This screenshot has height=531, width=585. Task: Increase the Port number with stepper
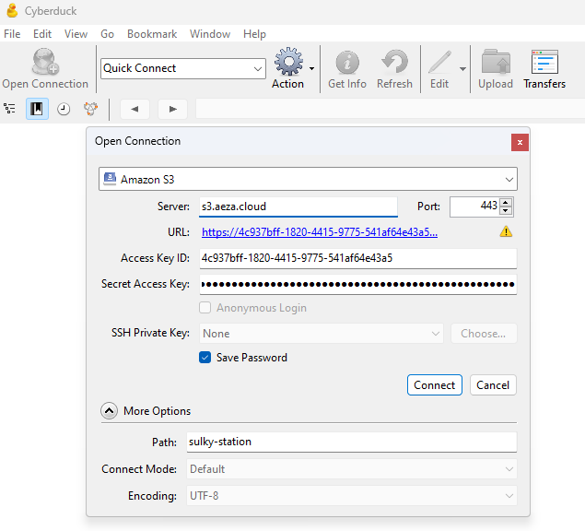click(506, 203)
